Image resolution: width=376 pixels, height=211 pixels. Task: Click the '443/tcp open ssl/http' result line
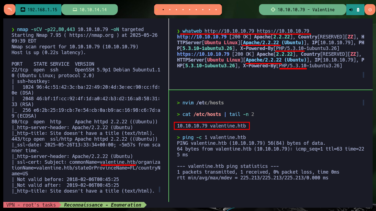point(85,139)
